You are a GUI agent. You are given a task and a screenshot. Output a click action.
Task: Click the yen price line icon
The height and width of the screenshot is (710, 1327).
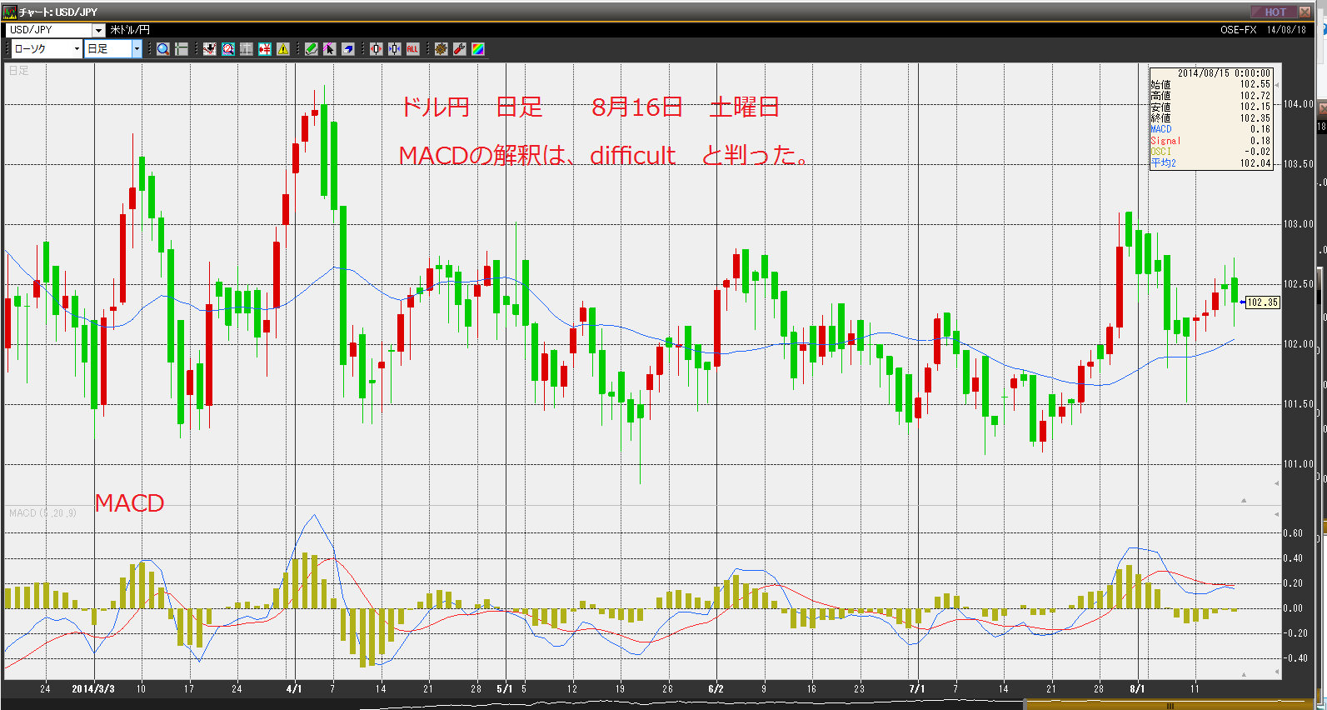click(x=265, y=49)
